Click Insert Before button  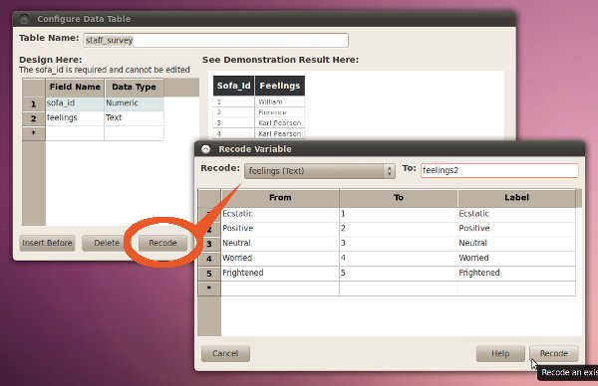pyautogui.click(x=47, y=243)
